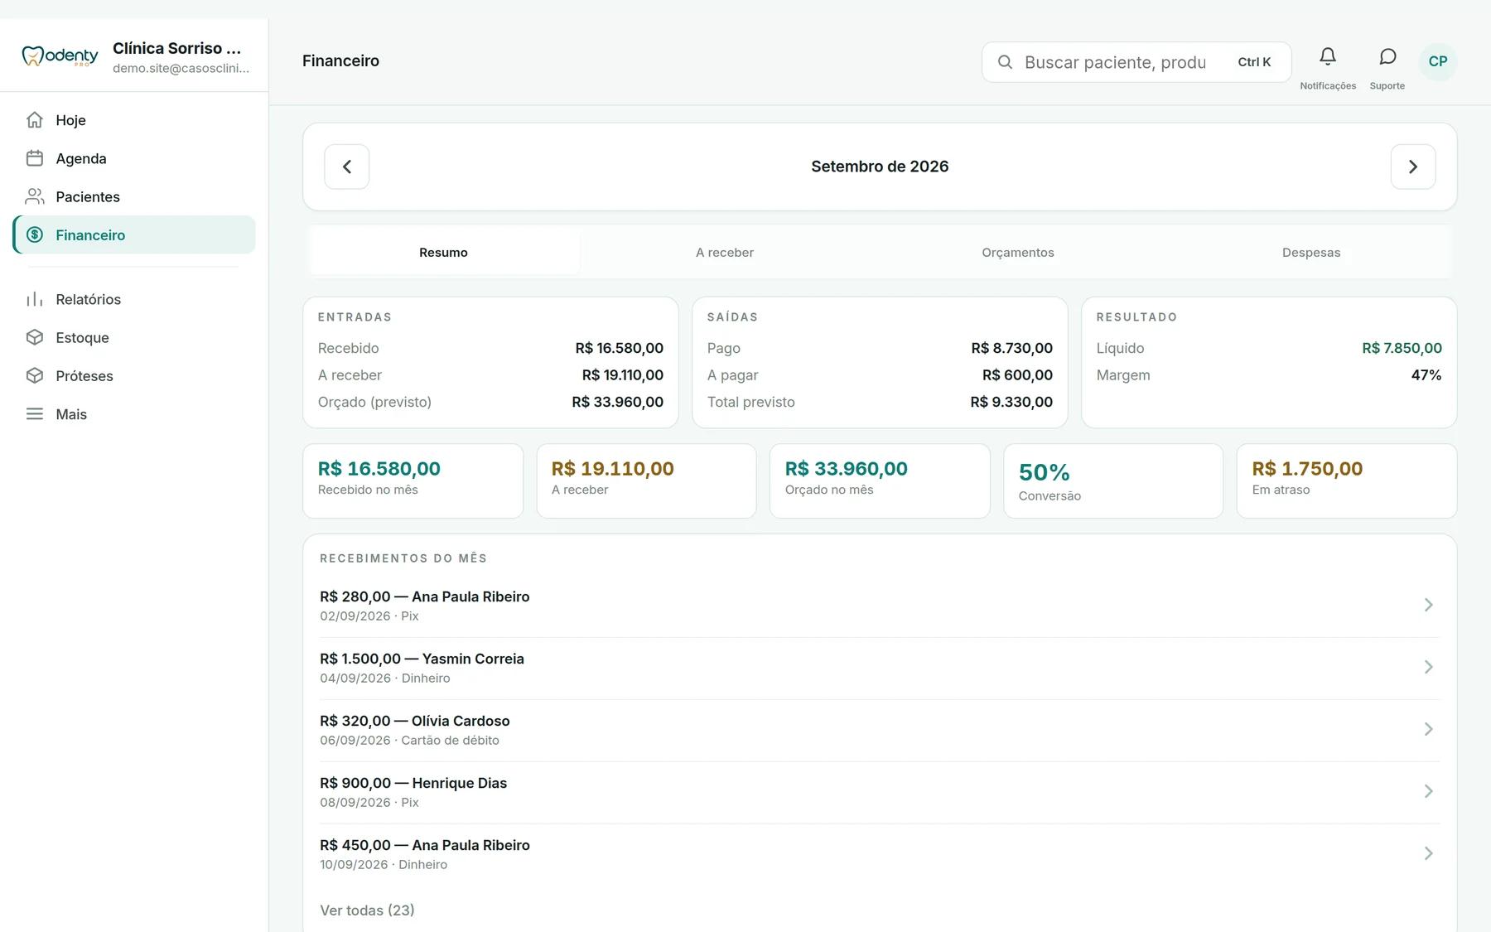This screenshot has height=932, width=1491.
Task: Open the Relatórios bar chart icon
Action: [35, 299]
